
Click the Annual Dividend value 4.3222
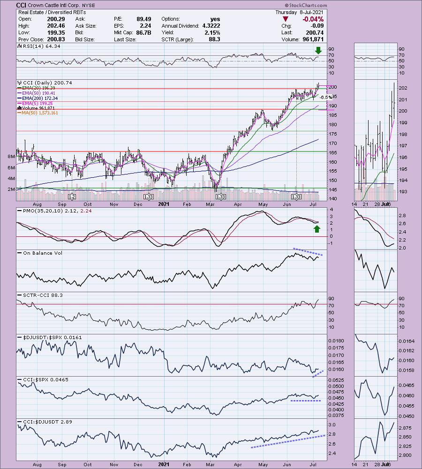(211, 26)
